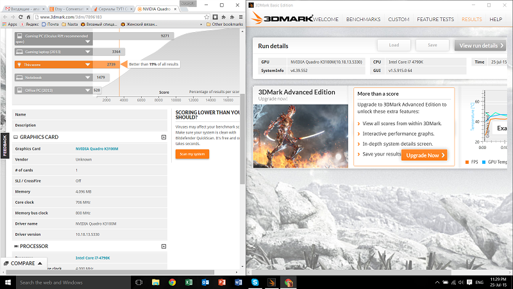This screenshot has width=513, height=289.
Task: Switch to the Etsy Conversations tab
Action: pos(68,9)
